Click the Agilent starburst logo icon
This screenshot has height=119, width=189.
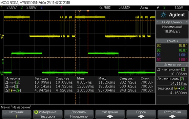pyautogui.click(x=163, y=15)
